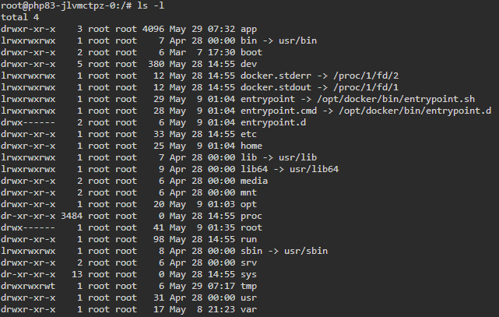Click the 'media' directory name
This screenshot has height=317, width=499.
pyautogui.click(x=254, y=181)
